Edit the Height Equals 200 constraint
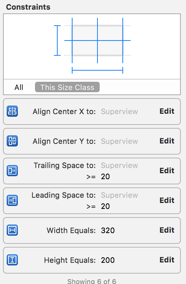This screenshot has height=284, width=186. pyautogui.click(x=167, y=260)
